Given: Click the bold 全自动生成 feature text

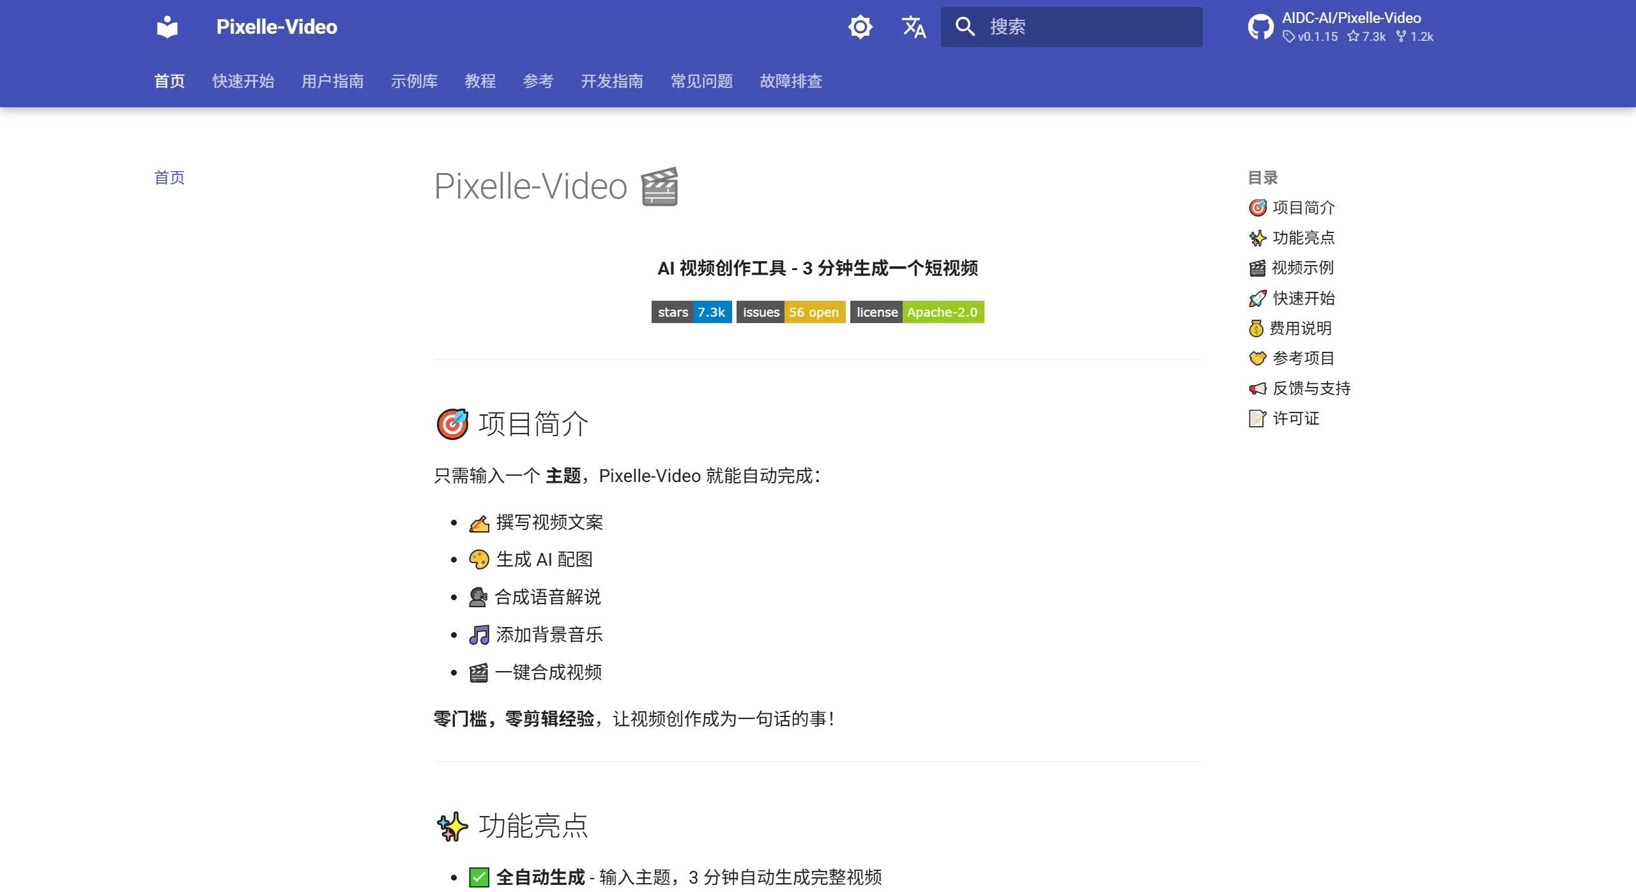Looking at the screenshot, I should pyautogui.click(x=540, y=877).
